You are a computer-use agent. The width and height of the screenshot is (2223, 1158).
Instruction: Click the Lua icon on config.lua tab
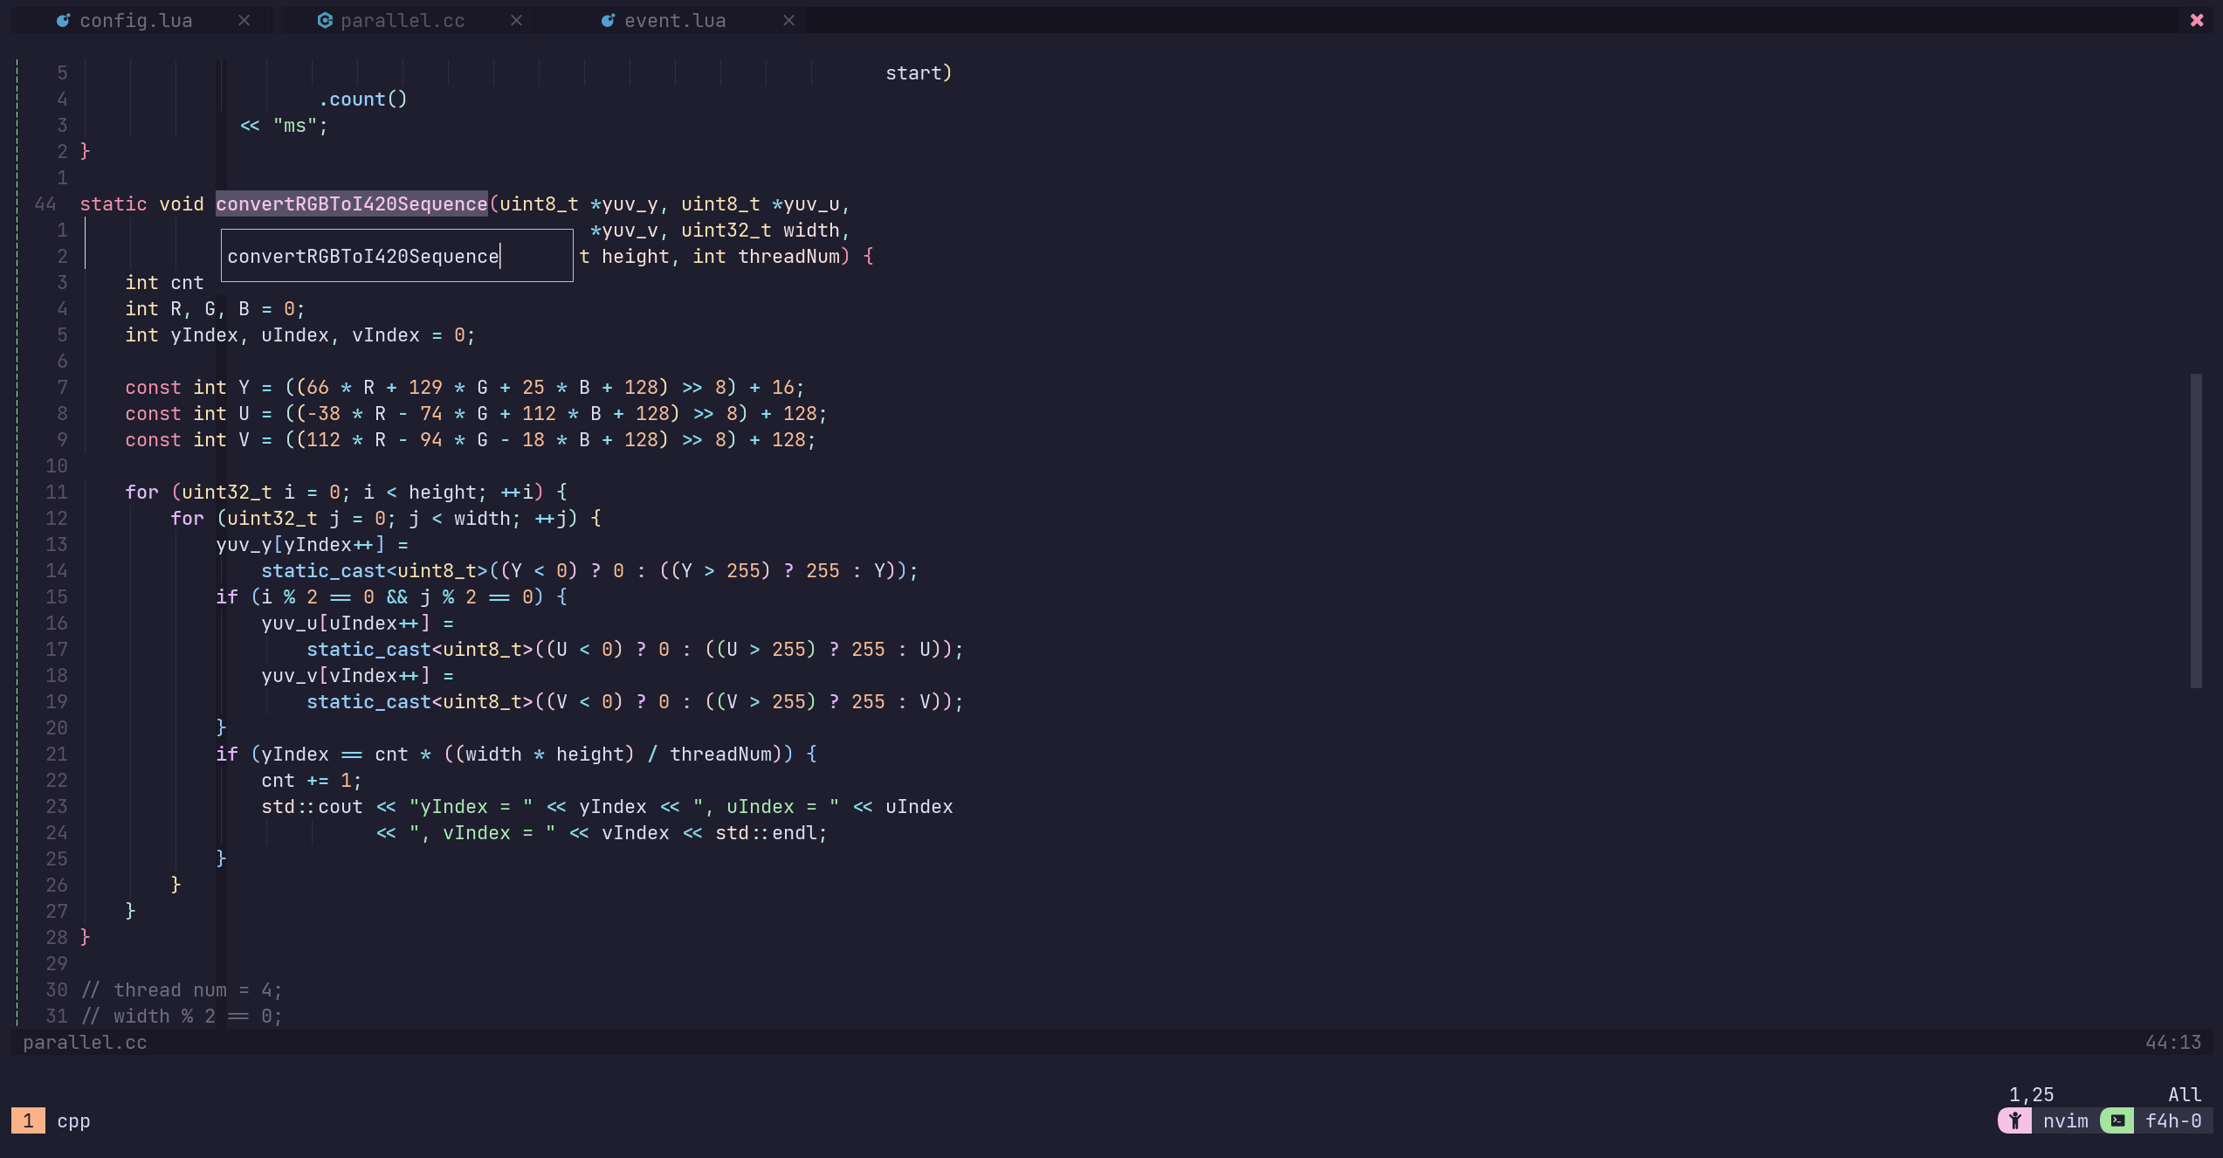point(63,20)
